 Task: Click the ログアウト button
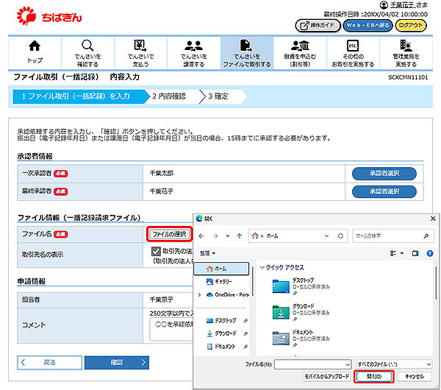pyautogui.click(x=411, y=26)
